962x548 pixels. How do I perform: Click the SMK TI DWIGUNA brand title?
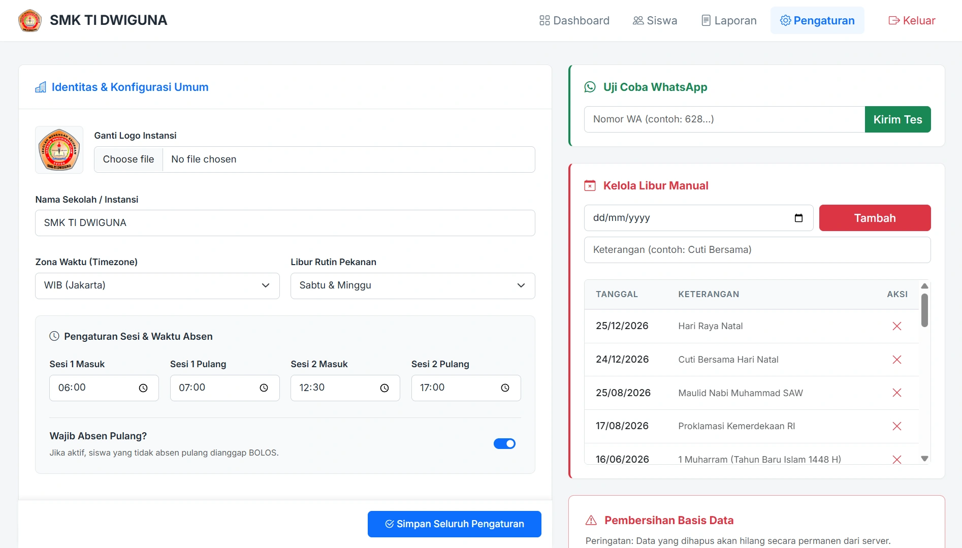coord(108,20)
